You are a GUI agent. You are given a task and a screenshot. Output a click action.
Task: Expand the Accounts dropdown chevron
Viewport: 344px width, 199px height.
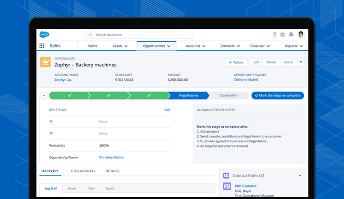[x=204, y=46]
